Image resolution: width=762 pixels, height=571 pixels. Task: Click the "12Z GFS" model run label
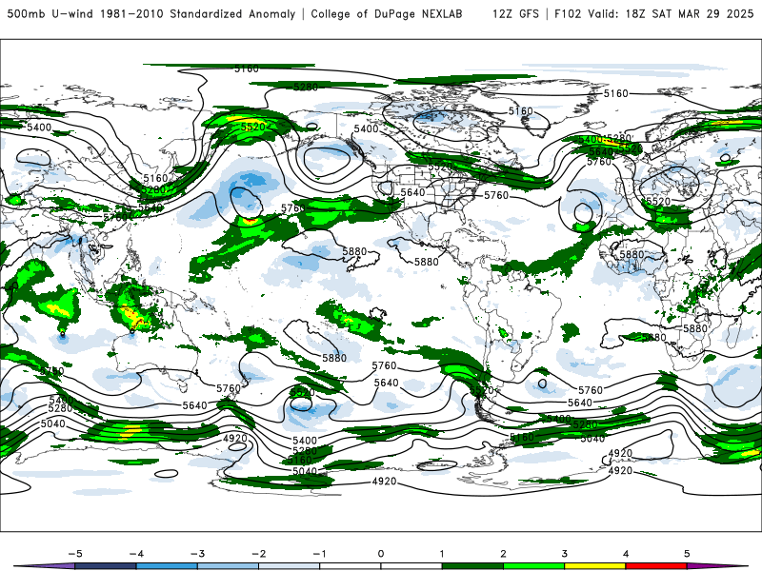(x=515, y=13)
